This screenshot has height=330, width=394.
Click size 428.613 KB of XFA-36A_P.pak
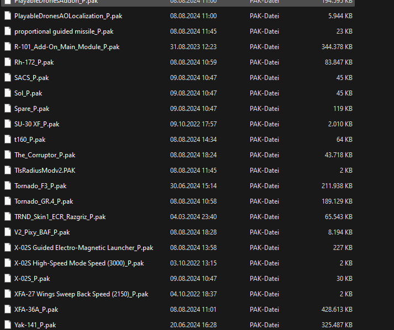337,310
